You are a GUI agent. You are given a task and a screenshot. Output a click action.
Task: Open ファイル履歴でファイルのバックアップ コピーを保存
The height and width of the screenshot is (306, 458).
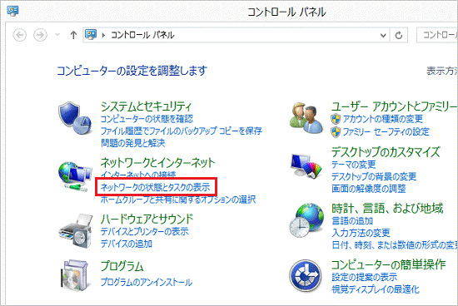pos(182,131)
